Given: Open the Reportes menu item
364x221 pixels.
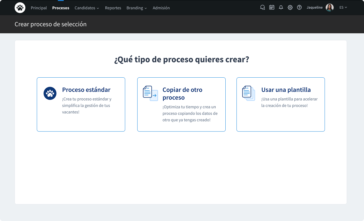Looking at the screenshot, I should click(x=113, y=8).
